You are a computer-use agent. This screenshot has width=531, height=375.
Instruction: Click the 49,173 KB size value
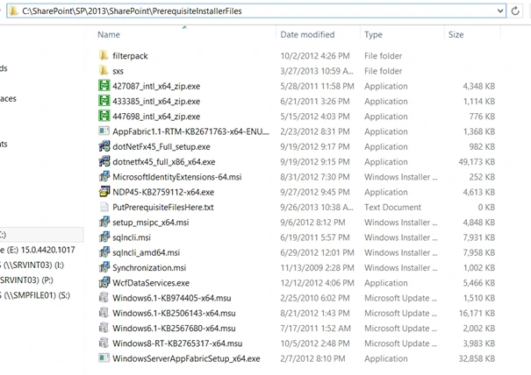477,161
